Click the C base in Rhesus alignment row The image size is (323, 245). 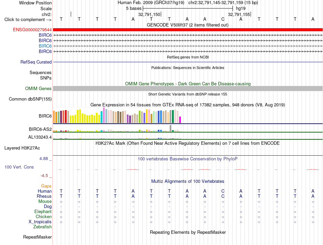223,196
